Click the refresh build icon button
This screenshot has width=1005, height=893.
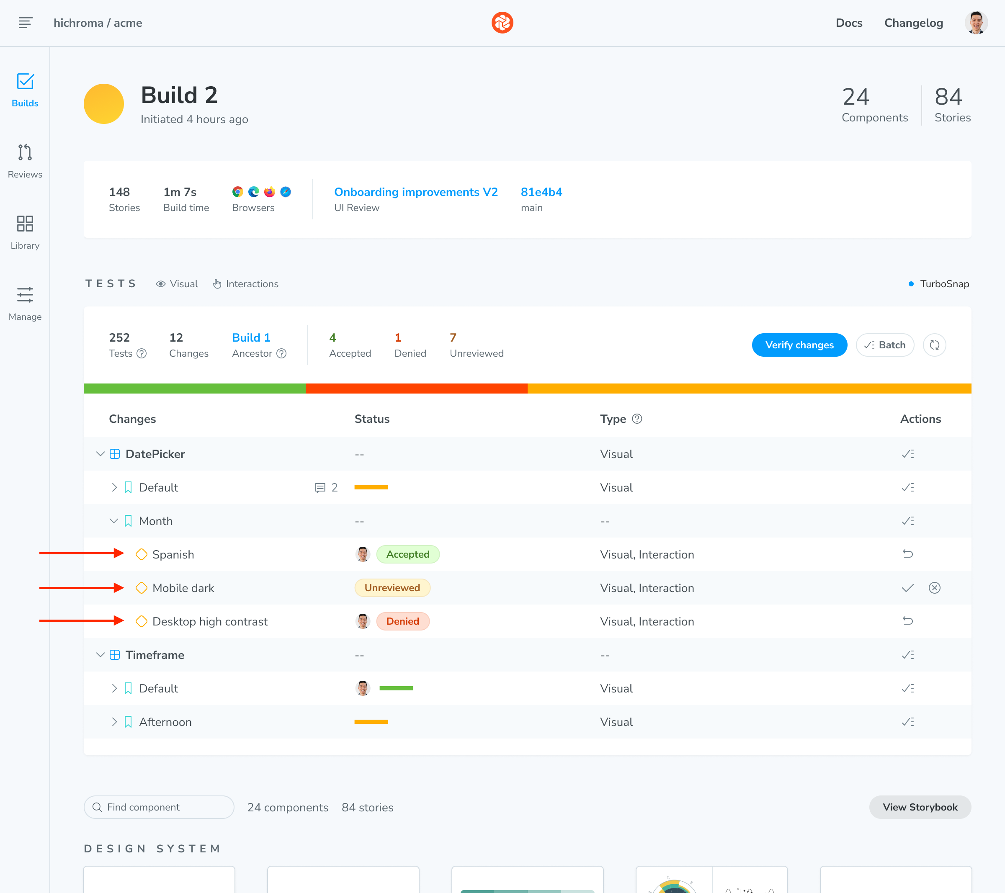(934, 345)
